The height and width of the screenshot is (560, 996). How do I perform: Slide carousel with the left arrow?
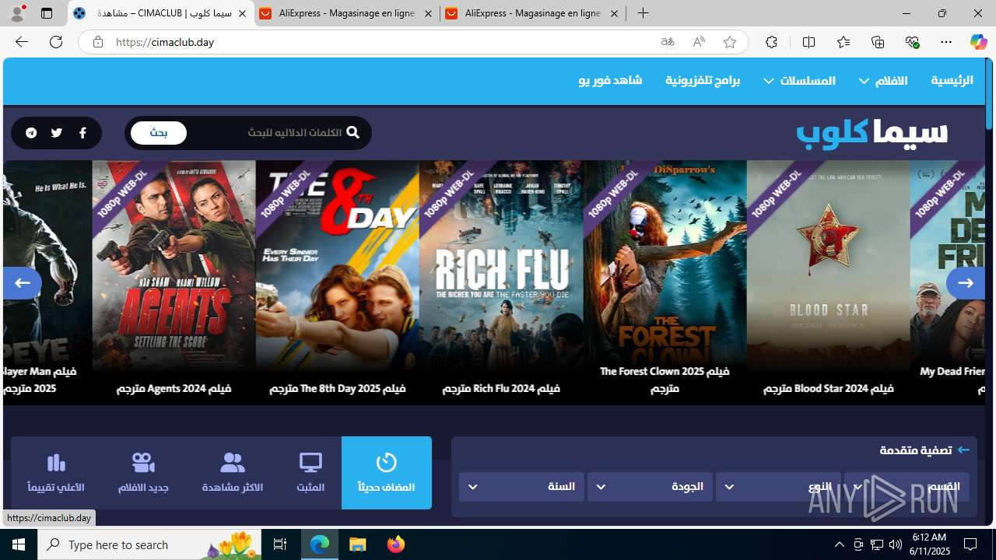(22, 283)
